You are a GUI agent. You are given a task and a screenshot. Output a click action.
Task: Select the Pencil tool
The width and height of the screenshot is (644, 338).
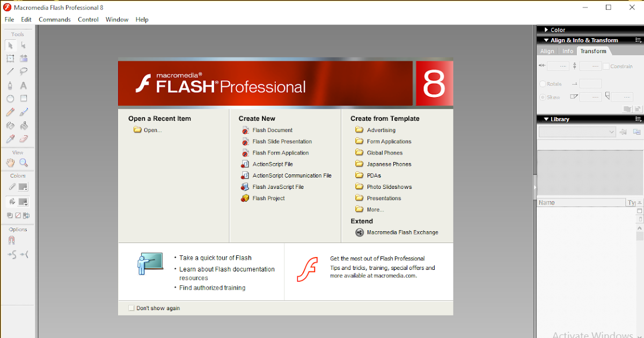coord(10,112)
